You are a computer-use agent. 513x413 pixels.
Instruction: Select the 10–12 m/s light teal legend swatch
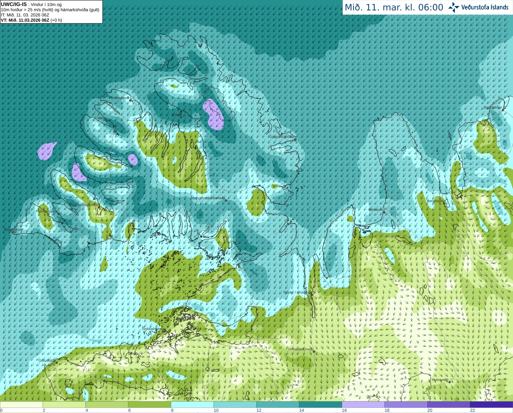click(235, 405)
